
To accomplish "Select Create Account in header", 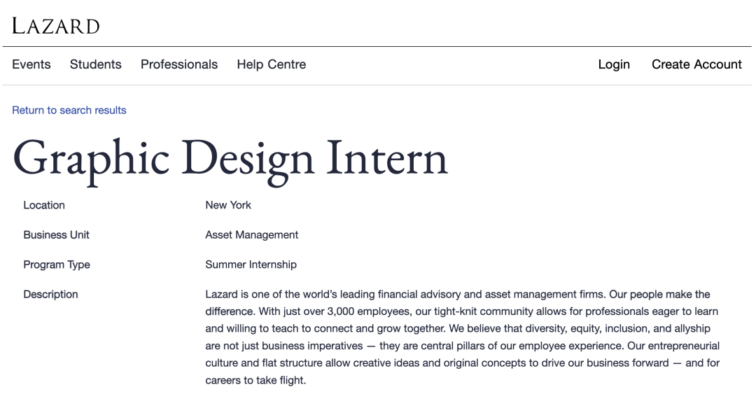I will tap(696, 64).
